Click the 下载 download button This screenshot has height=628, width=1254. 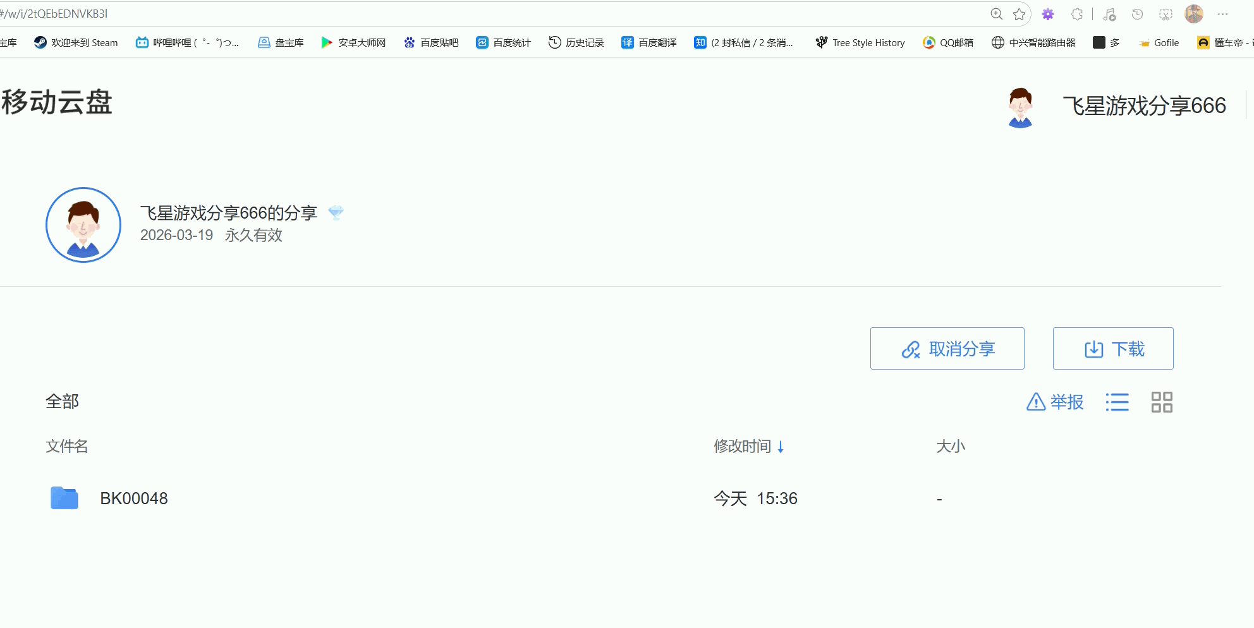coord(1113,348)
